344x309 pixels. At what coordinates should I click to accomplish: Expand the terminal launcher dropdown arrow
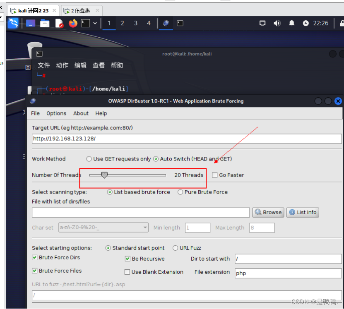tap(95, 23)
